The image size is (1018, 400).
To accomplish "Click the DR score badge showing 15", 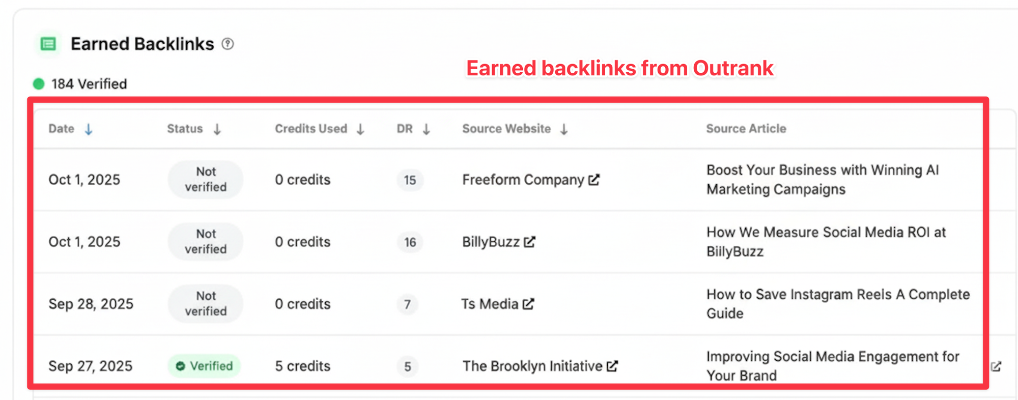I will point(410,180).
